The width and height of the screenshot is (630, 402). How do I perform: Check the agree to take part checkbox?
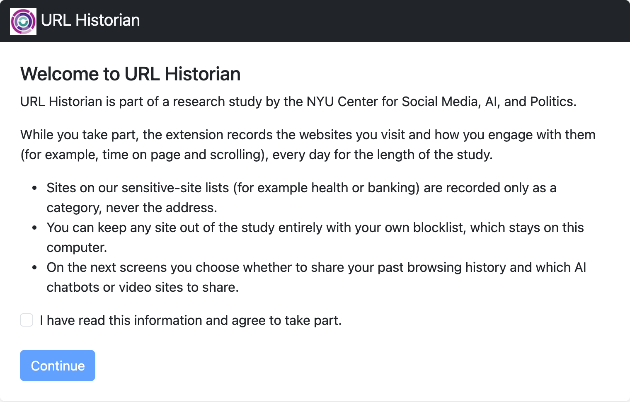[27, 320]
